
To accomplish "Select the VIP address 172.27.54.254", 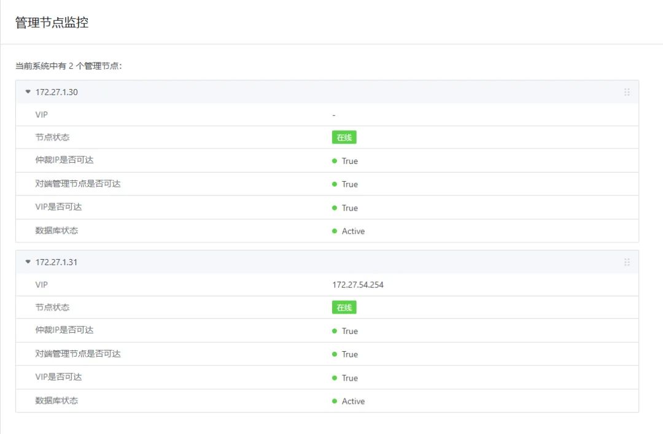I will click(x=358, y=285).
